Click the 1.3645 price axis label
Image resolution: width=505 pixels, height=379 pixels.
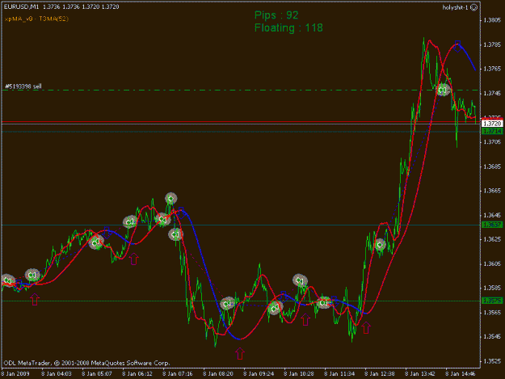pos(492,215)
